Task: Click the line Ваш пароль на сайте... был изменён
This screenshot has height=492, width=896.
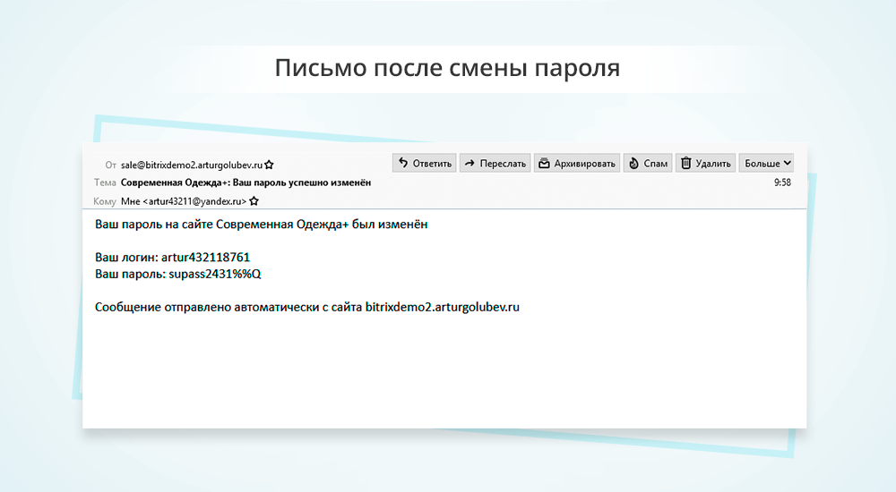Action: coord(261,225)
